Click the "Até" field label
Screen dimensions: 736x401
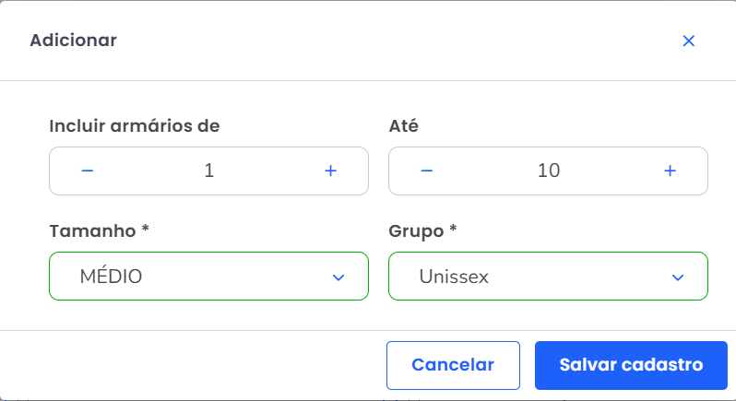tap(404, 126)
